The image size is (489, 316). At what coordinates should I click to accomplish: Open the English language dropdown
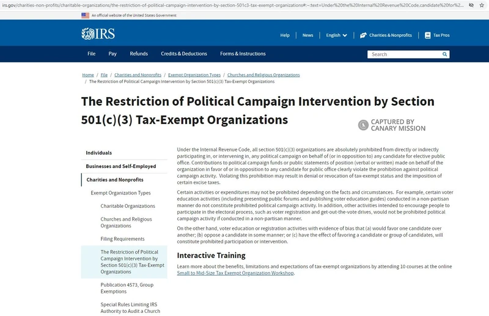point(336,35)
